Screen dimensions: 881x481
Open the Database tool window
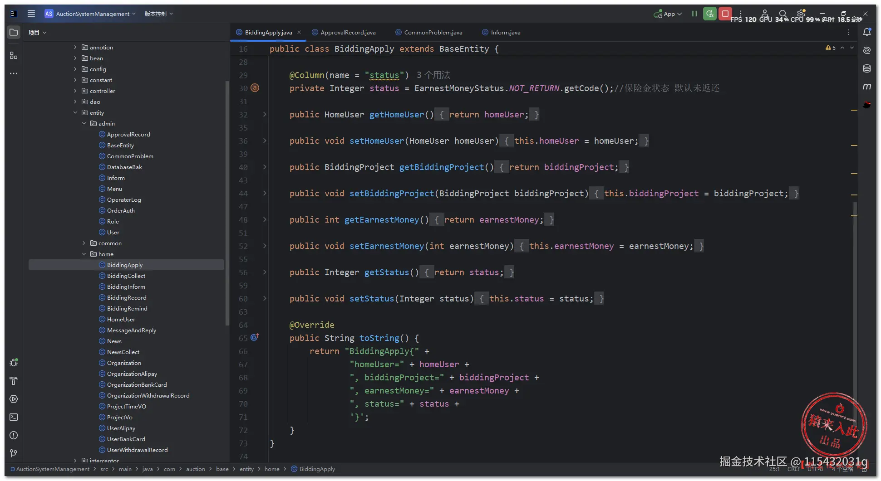pyautogui.click(x=867, y=68)
